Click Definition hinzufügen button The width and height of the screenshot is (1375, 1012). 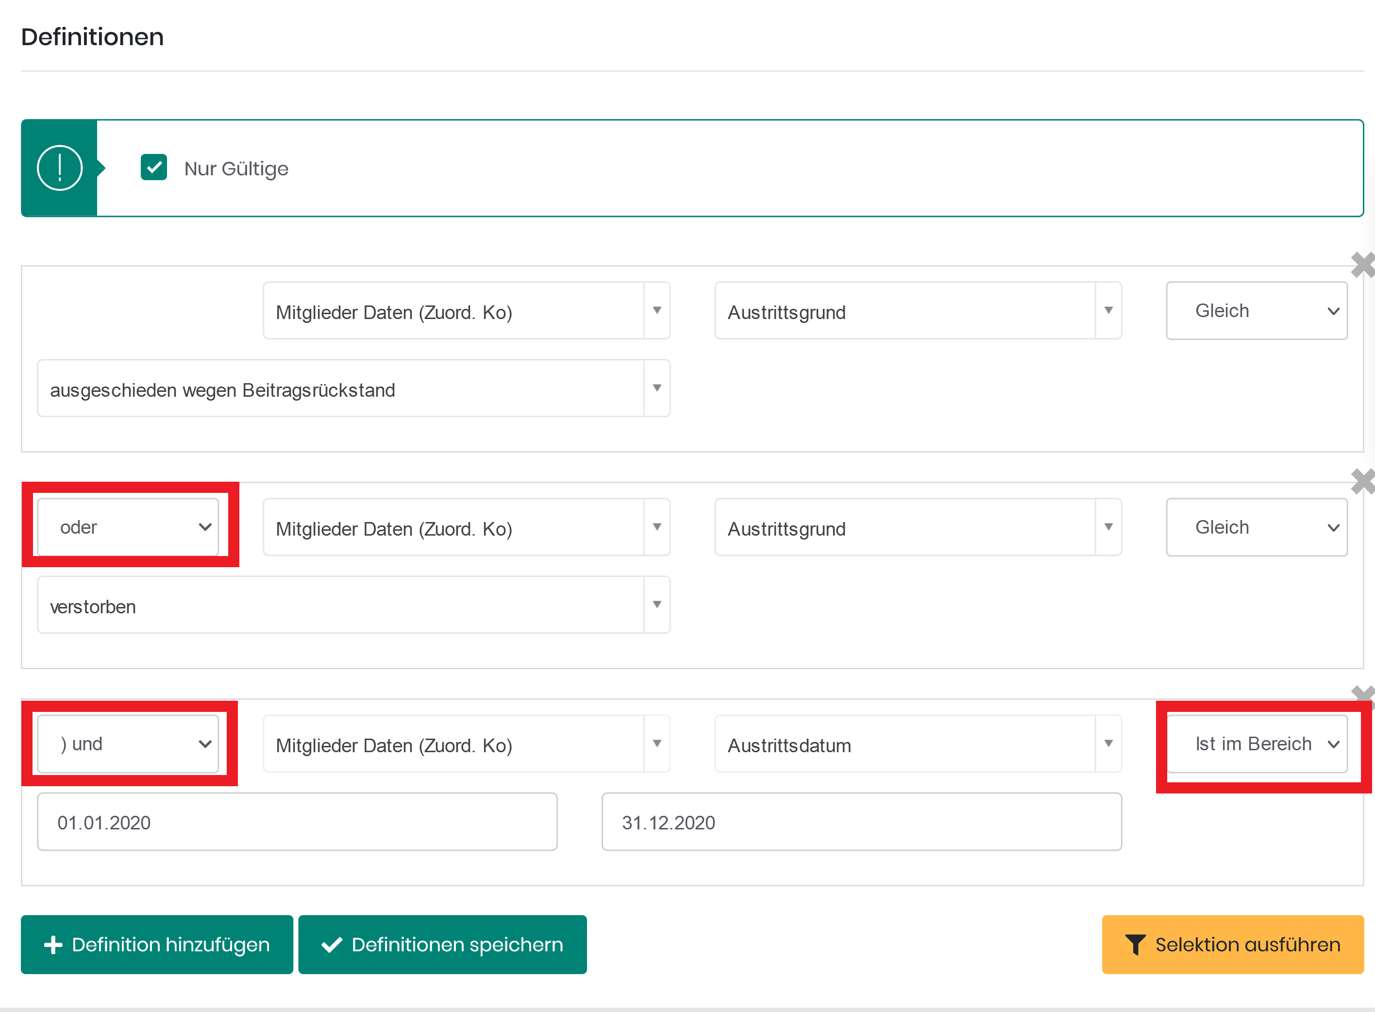[157, 945]
